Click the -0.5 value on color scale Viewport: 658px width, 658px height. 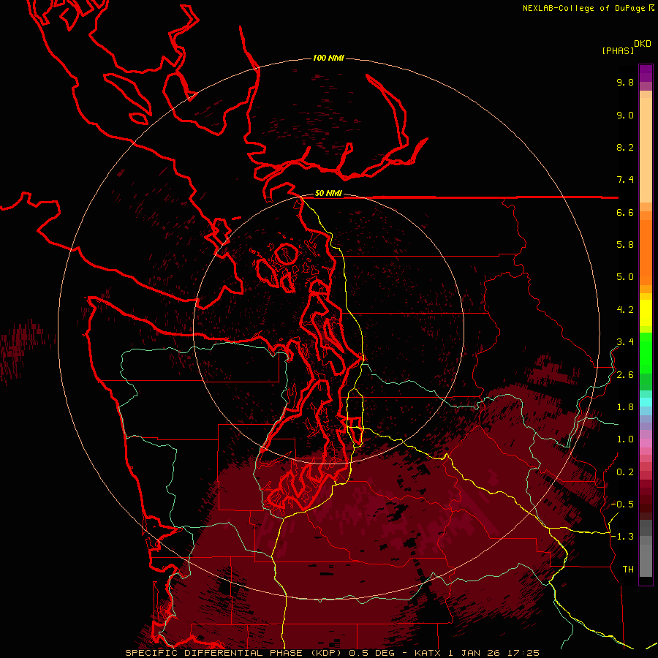622,504
